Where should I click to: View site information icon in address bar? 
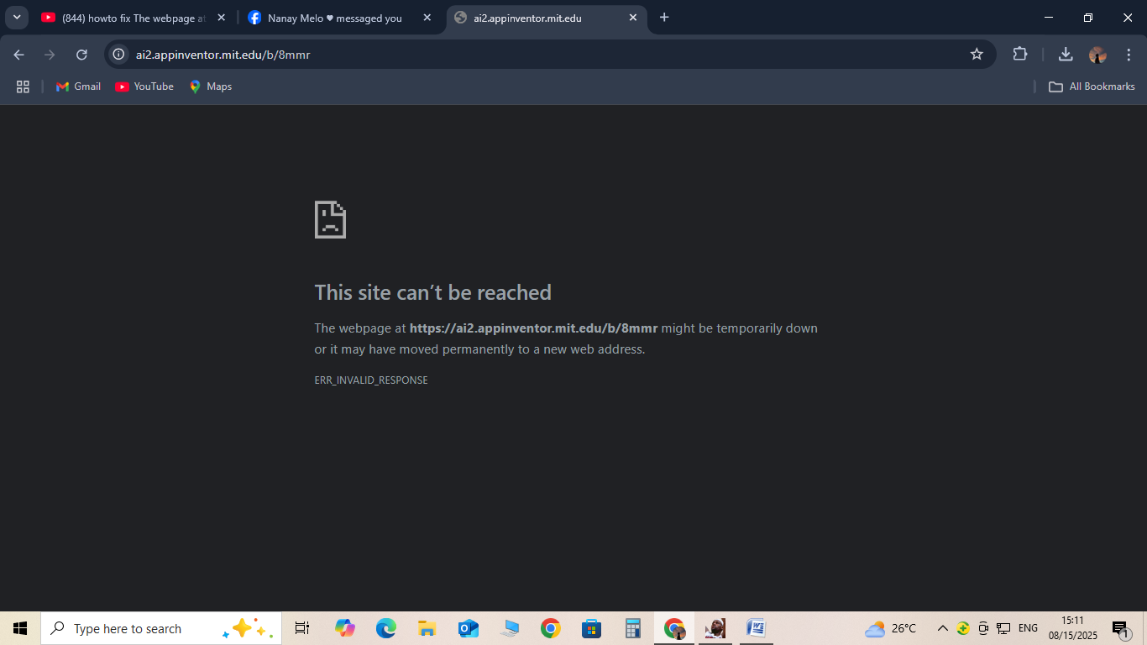(x=119, y=55)
